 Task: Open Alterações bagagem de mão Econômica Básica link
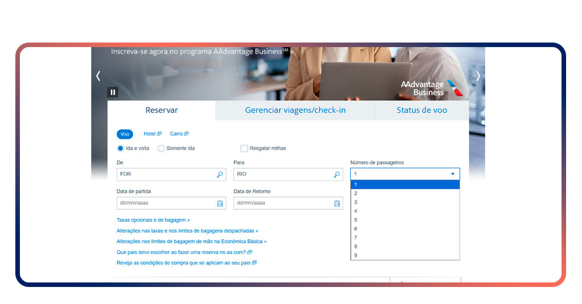click(192, 242)
